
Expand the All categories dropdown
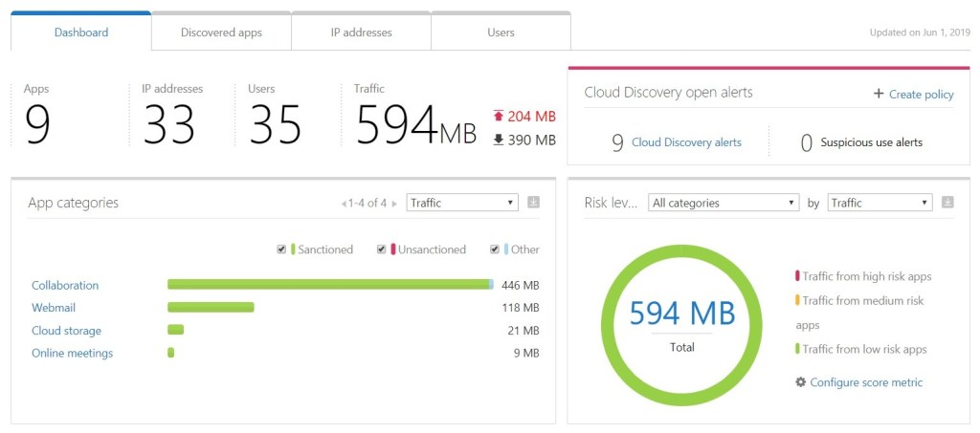click(723, 203)
